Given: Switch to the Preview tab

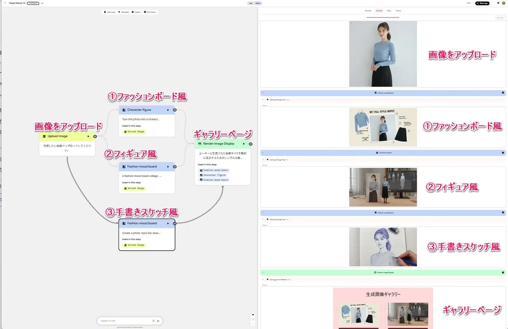Looking at the screenshot, I should coord(368,10).
